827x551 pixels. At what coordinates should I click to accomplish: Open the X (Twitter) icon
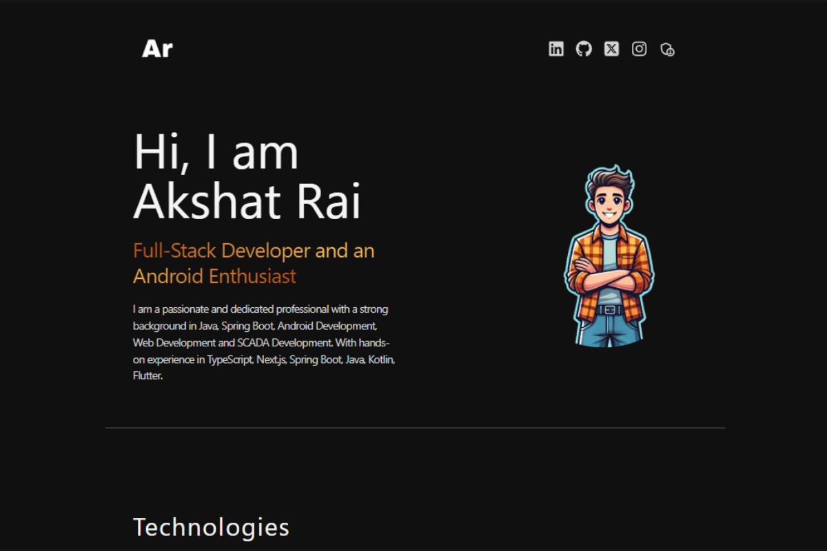[611, 49]
